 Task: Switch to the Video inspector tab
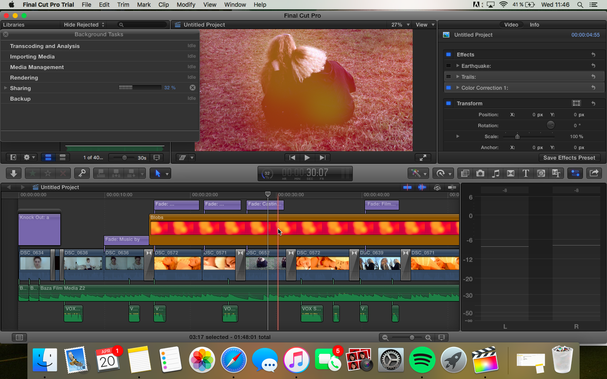pos(511,25)
